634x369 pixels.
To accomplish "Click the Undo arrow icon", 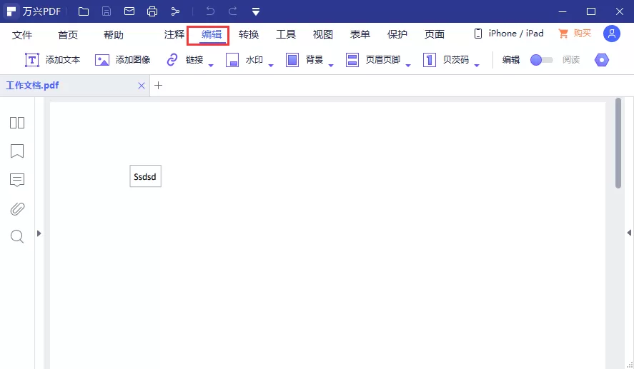I will pos(210,11).
